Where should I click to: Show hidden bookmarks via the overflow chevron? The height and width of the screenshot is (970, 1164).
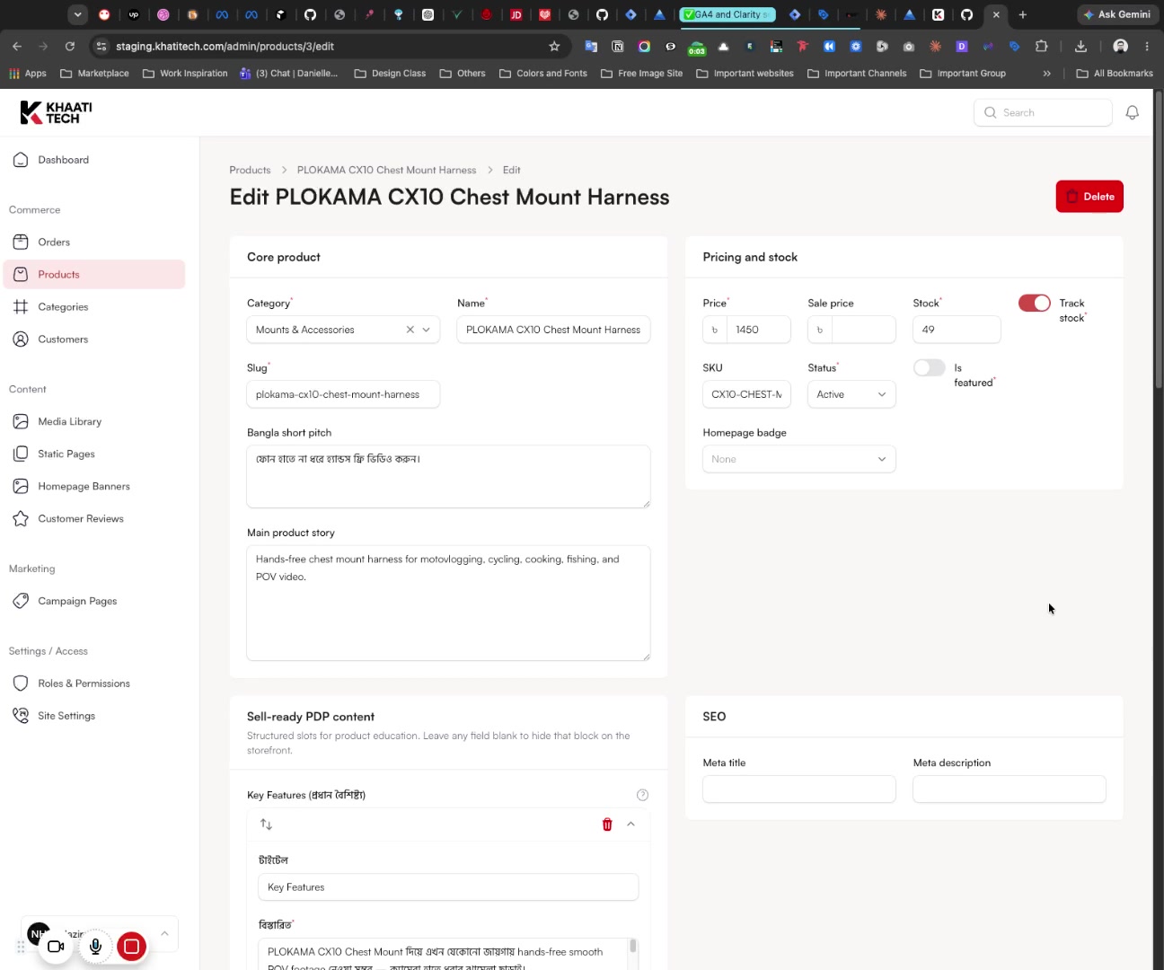[x=1047, y=74]
